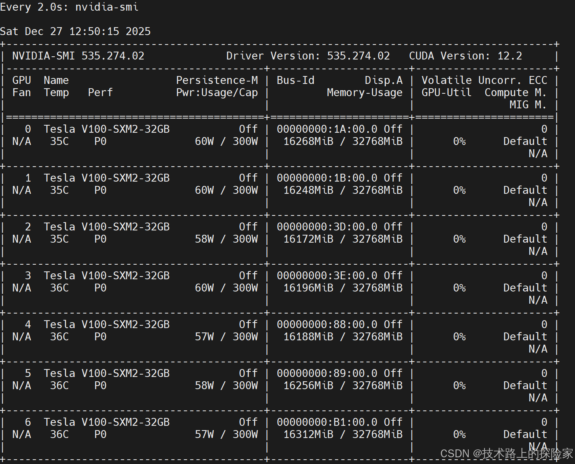Click the 'MIG M.' column header

(x=529, y=105)
